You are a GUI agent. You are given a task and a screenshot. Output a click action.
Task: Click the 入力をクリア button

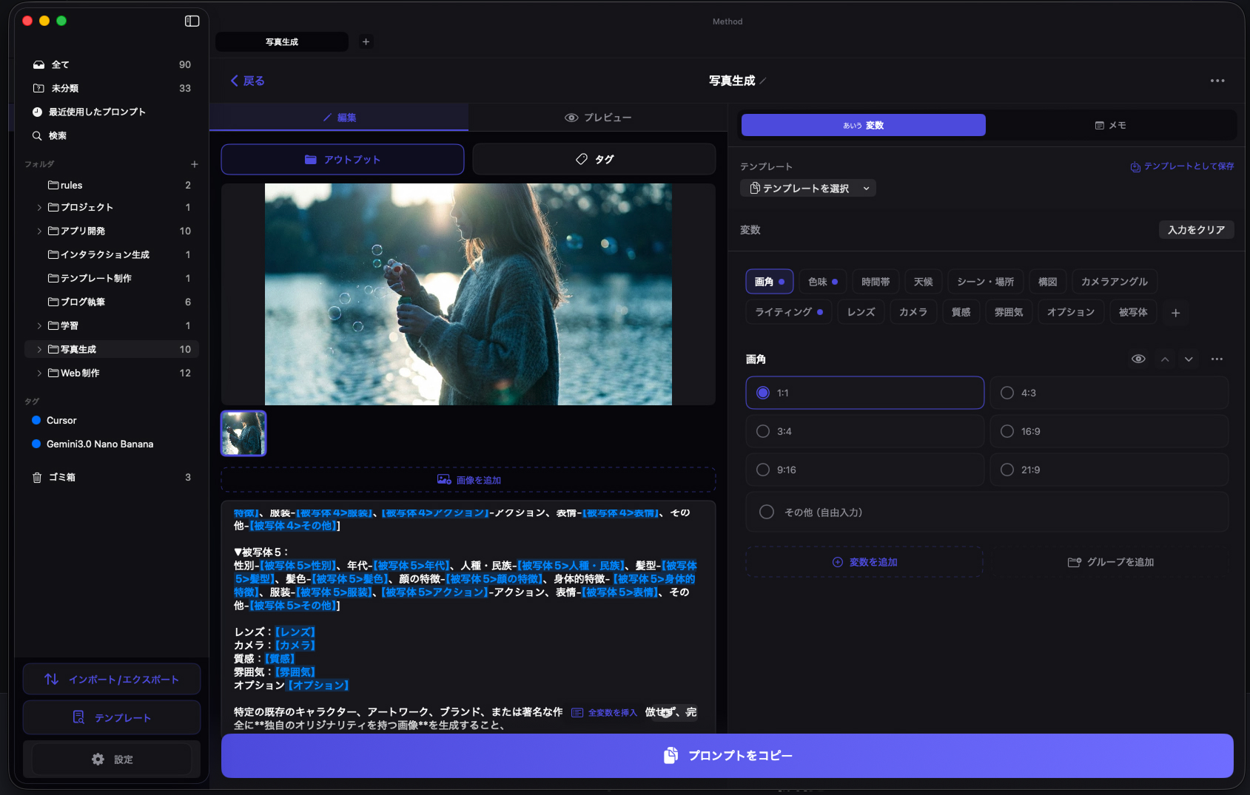[x=1195, y=230]
